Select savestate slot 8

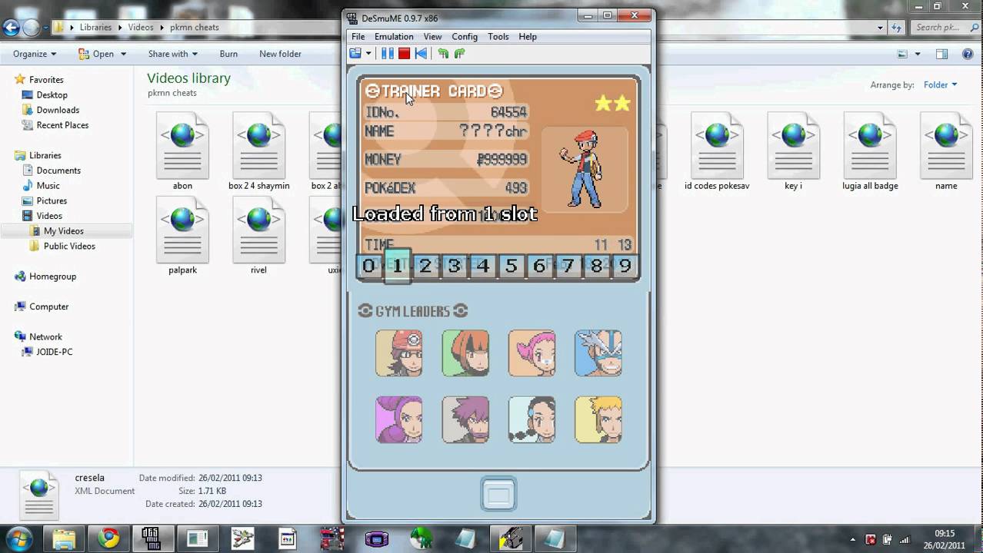click(x=596, y=266)
